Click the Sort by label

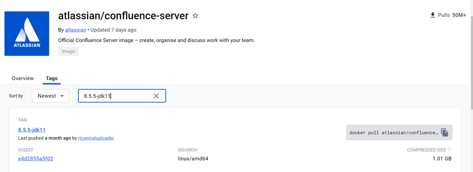[16, 96]
